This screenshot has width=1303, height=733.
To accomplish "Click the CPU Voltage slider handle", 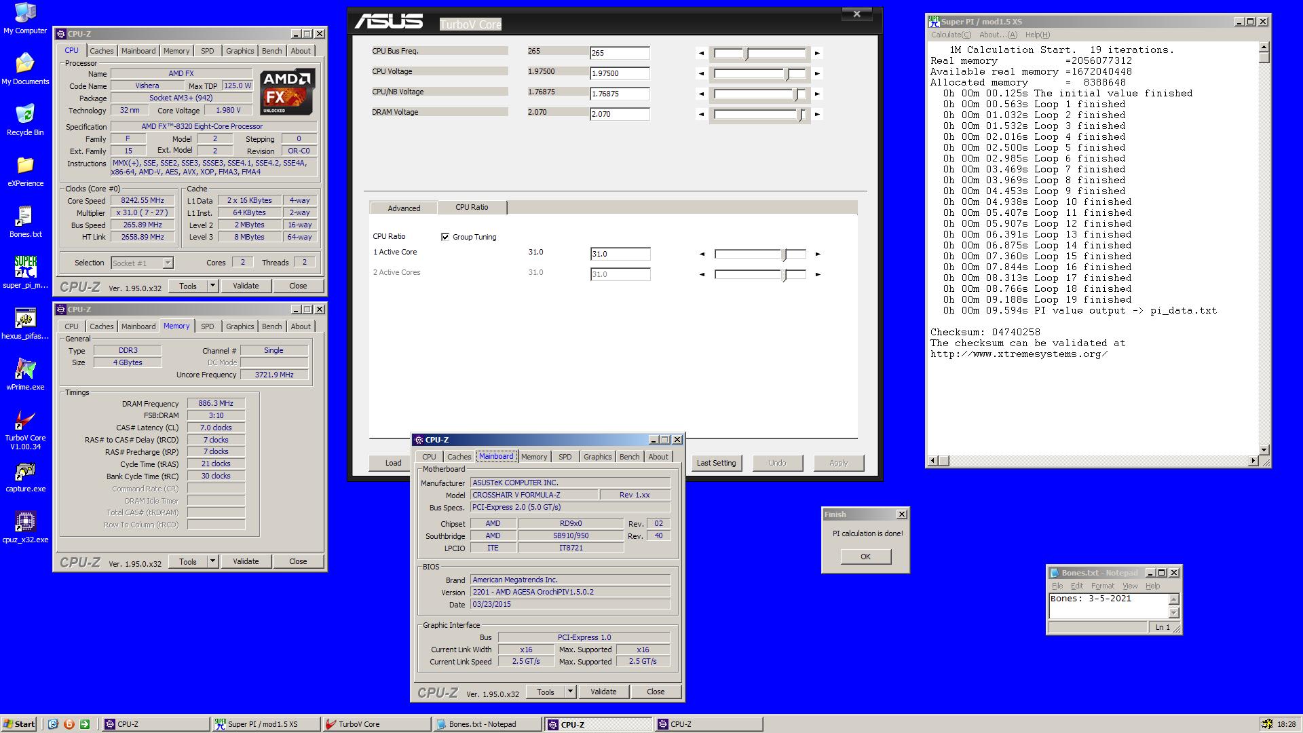I will [x=787, y=74].
